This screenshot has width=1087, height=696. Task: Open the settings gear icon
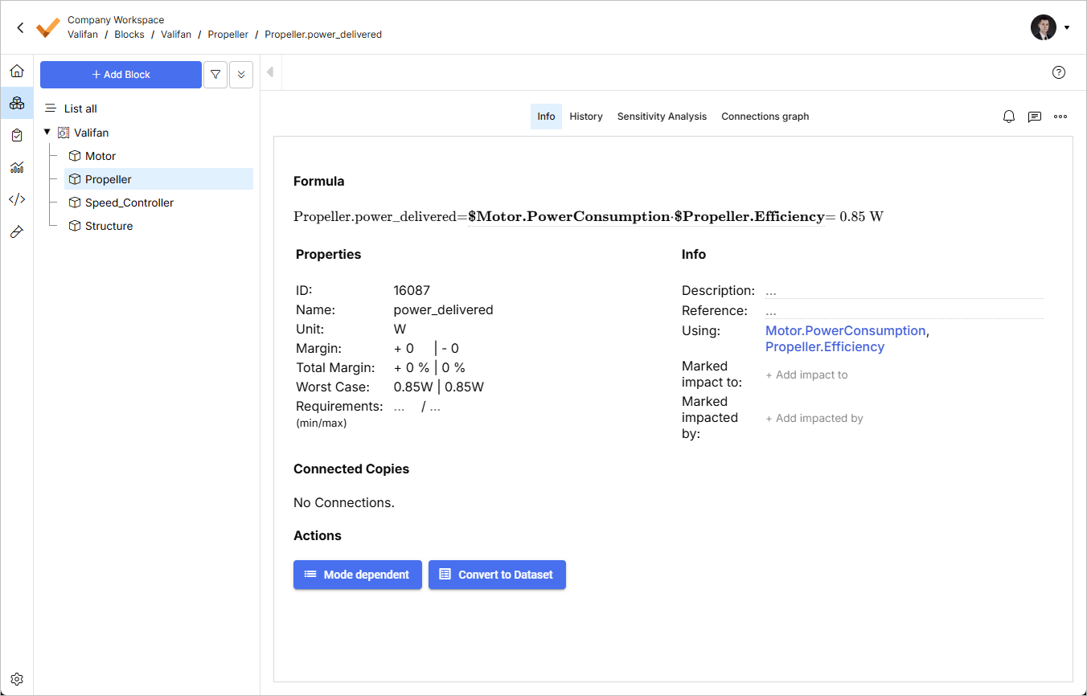point(17,679)
